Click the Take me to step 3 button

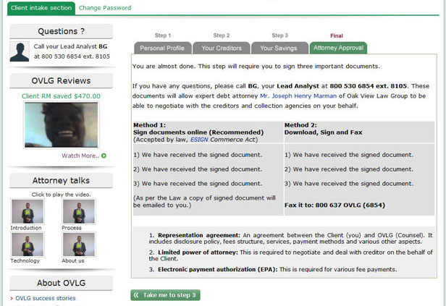click(x=165, y=295)
